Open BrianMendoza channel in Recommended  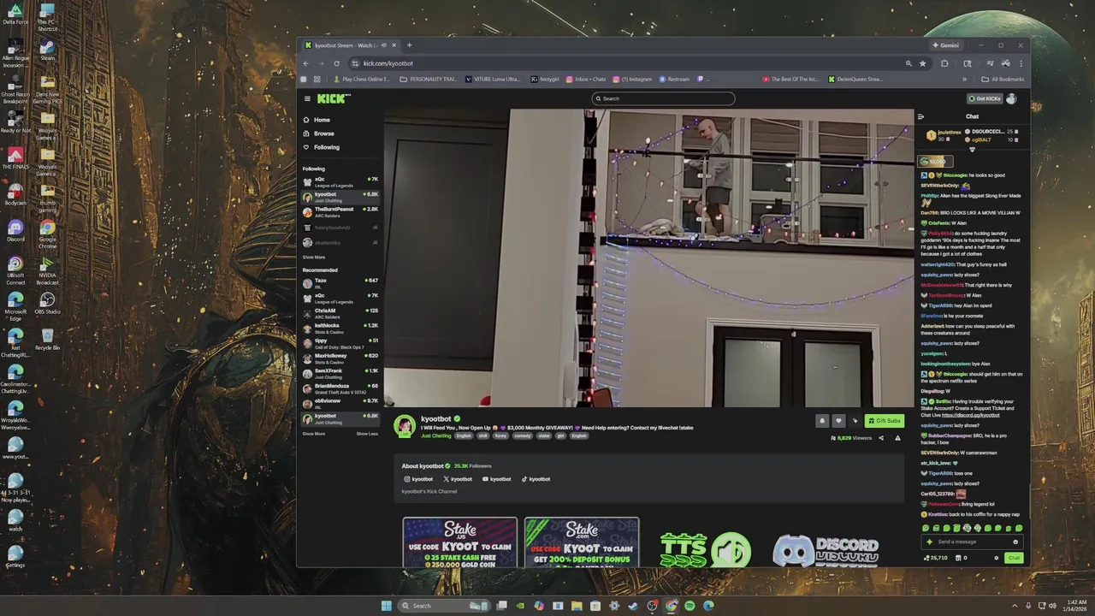click(340, 388)
